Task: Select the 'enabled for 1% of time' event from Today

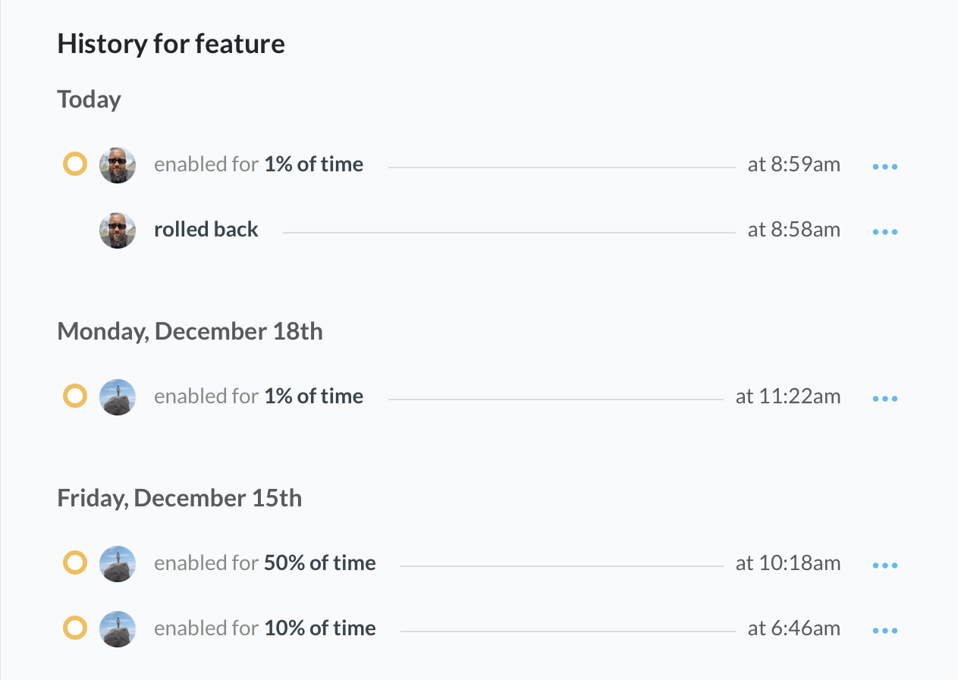Action: coord(259,164)
